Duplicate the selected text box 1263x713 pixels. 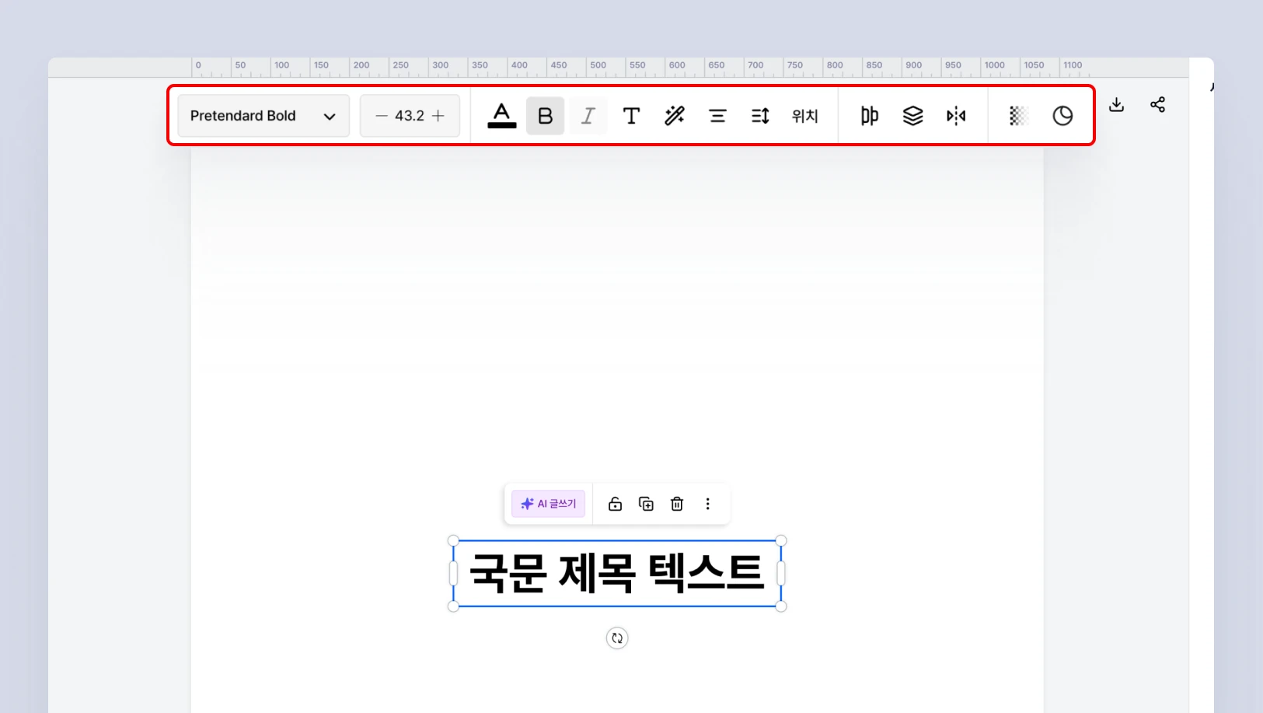(646, 504)
